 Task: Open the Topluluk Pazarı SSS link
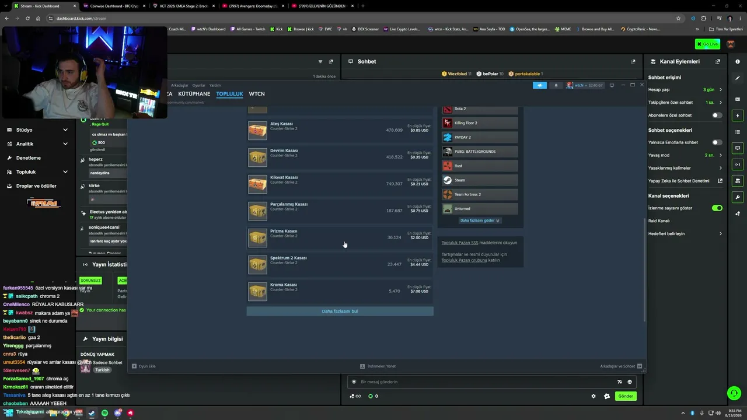coord(460,243)
